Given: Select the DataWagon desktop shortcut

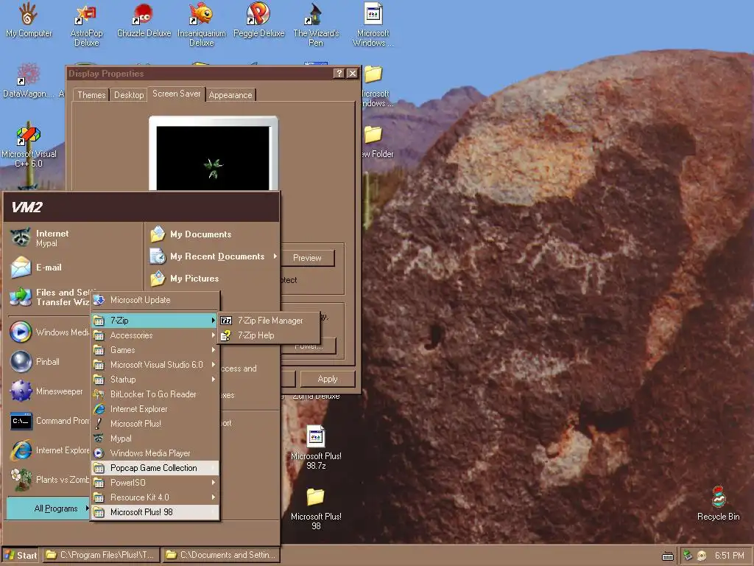Looking at the screenshot, I should coord(29,81).
